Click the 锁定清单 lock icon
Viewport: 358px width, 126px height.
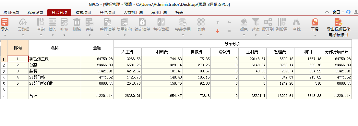142,22
